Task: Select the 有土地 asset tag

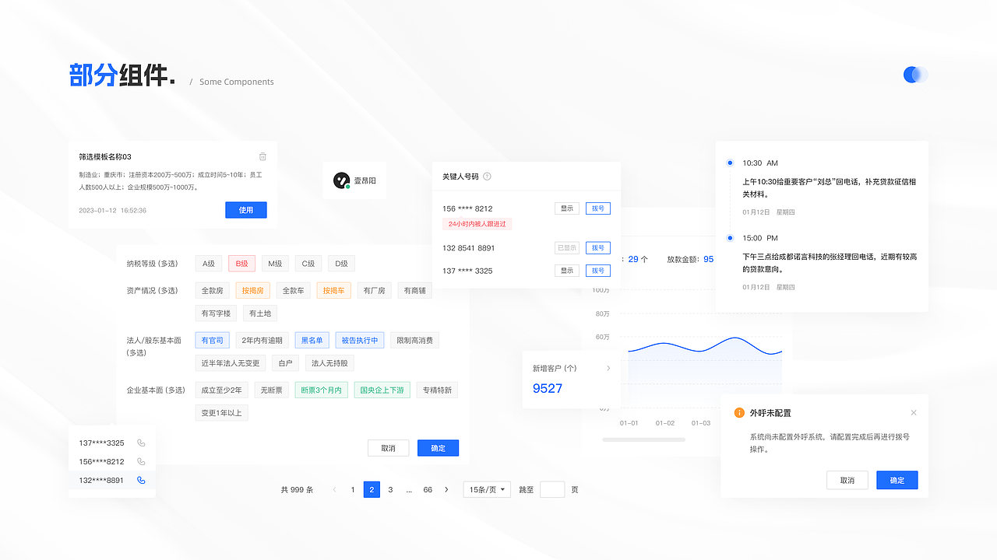Action: coord(259,313)
